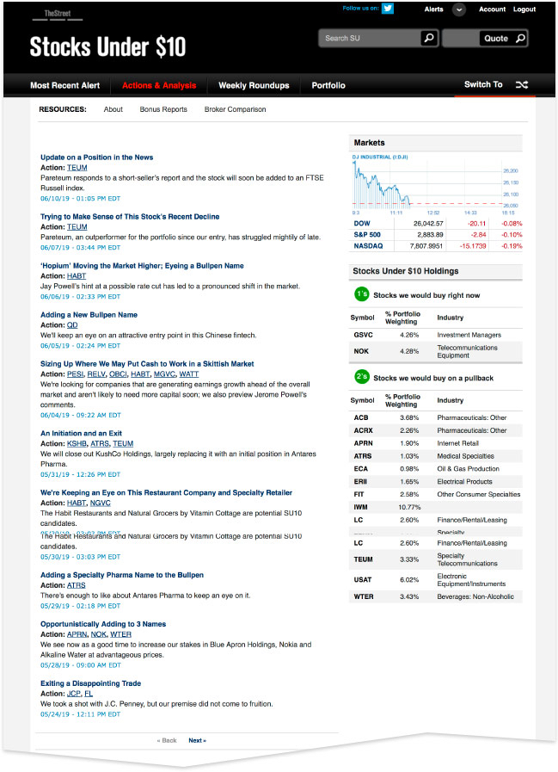The width and height of the screenshot is (558, 772).
Task: Click the Quote search magnifier icon
Action: (520, 38)
